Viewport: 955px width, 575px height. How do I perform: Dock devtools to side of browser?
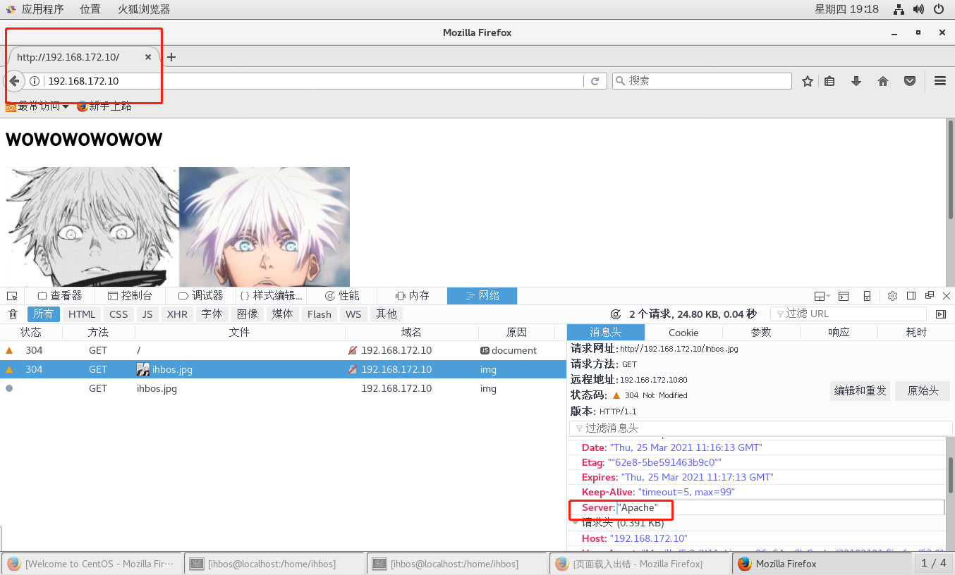911,296
